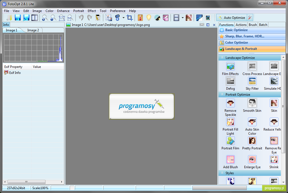288x193 pixels.
Task: Expand the Color Optimize section
Action: click(252, 43)
